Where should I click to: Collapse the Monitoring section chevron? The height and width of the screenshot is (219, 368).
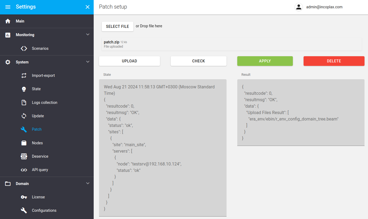tap(88, 35)
